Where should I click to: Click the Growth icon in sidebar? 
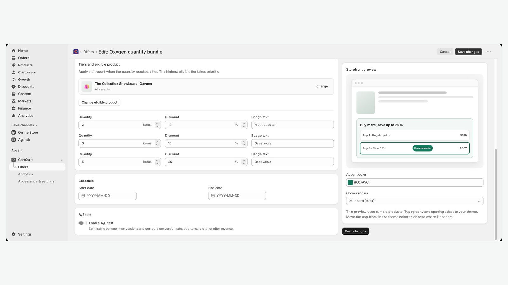(x=14, y=79)
